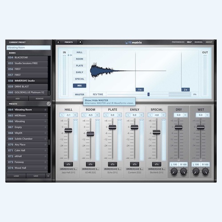Click the ADD bank button
The width and height of the screenshot is (222, 222).
tap(17, 99)
